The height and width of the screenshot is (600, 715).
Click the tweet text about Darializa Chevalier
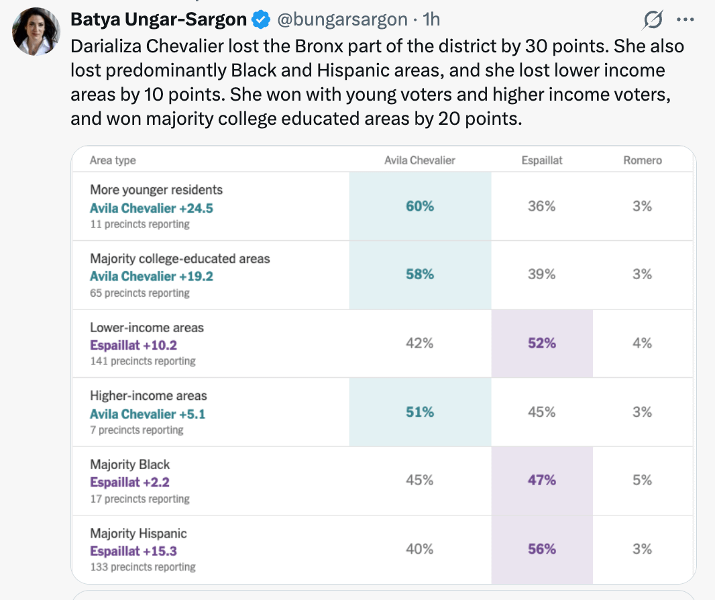377,82
